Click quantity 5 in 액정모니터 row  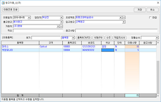click(x=132, y=50)
